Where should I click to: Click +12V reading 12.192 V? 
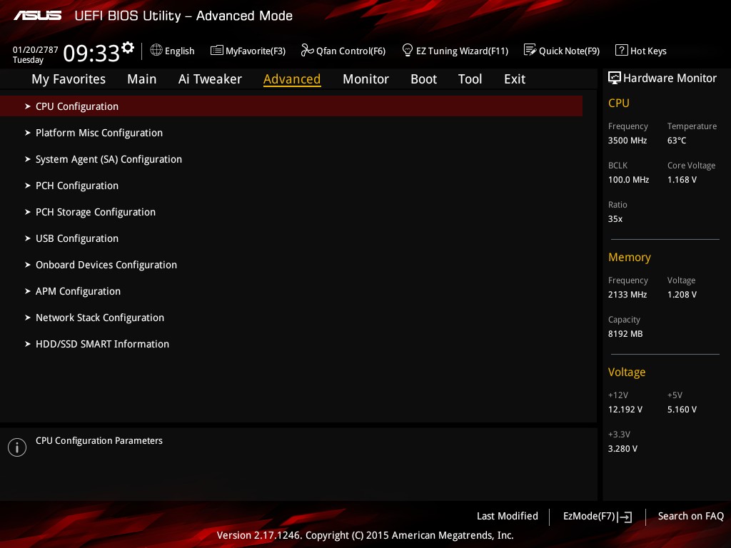pos(625,410)
